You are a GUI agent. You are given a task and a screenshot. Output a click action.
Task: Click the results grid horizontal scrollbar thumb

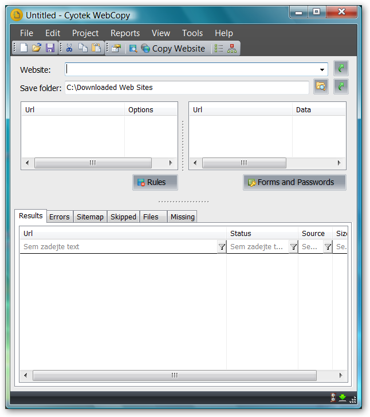[x=175, y=375]
